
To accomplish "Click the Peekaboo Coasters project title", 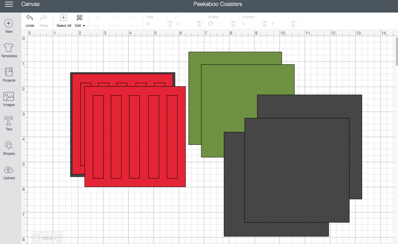I will tap(218, 4).
